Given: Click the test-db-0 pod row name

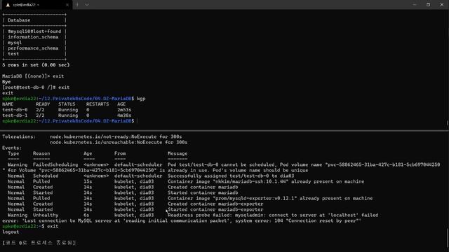Looking at the screenshot, I should pos(15,110).
